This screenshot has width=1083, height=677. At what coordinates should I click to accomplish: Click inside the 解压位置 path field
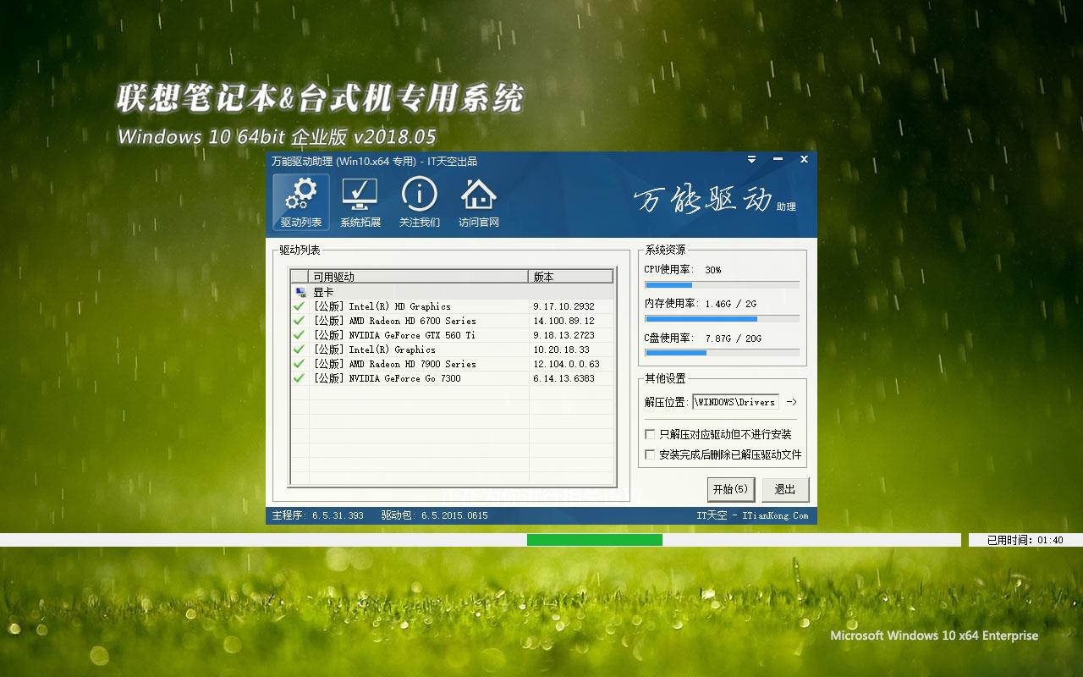(736, 401)
